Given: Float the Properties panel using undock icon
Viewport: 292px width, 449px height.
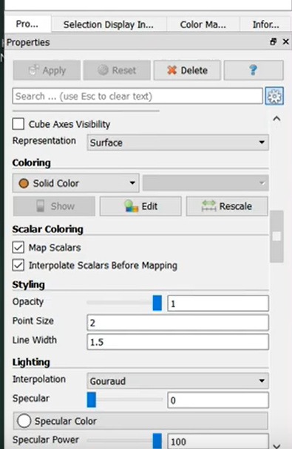Looking at the screenshot, I should point(273,42).
